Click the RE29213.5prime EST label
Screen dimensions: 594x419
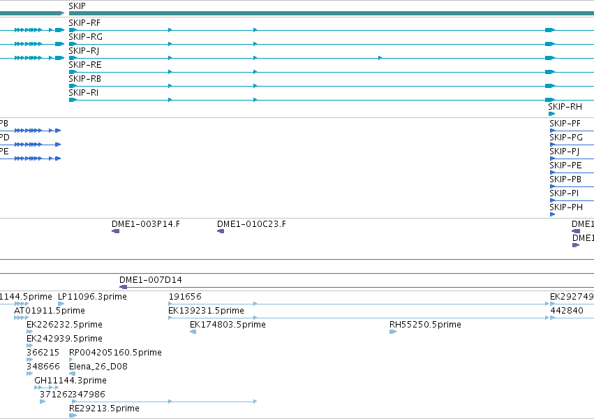(x=104, y=409)
